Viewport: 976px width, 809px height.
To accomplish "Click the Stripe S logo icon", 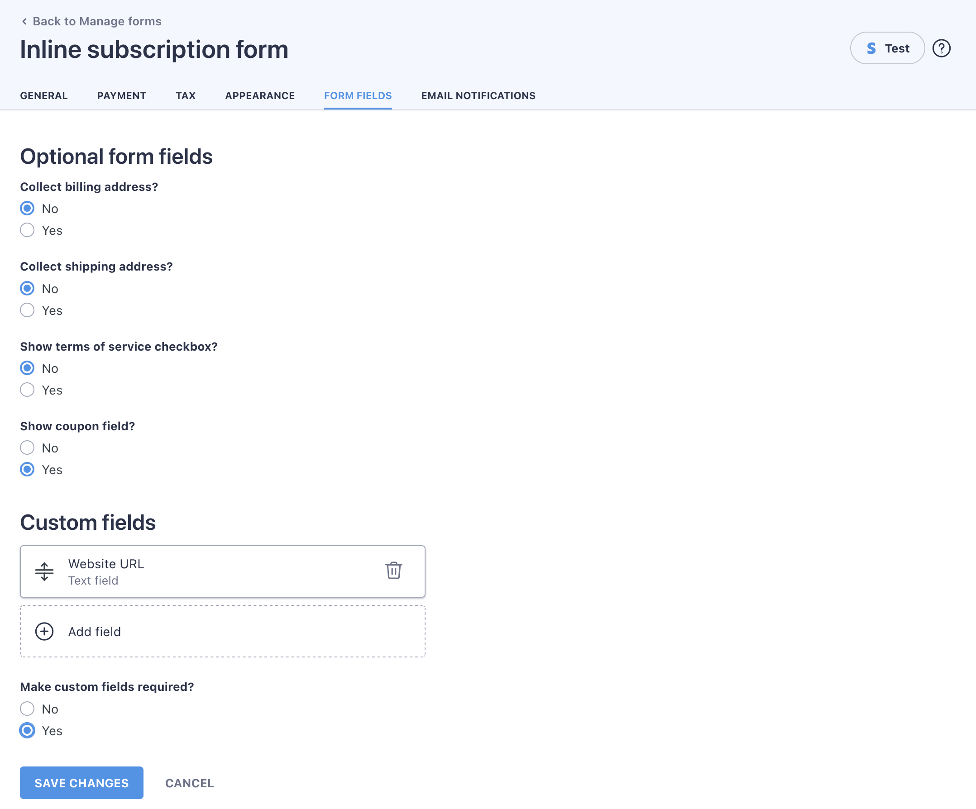I will pyautogui.click(x=871, y=48).
